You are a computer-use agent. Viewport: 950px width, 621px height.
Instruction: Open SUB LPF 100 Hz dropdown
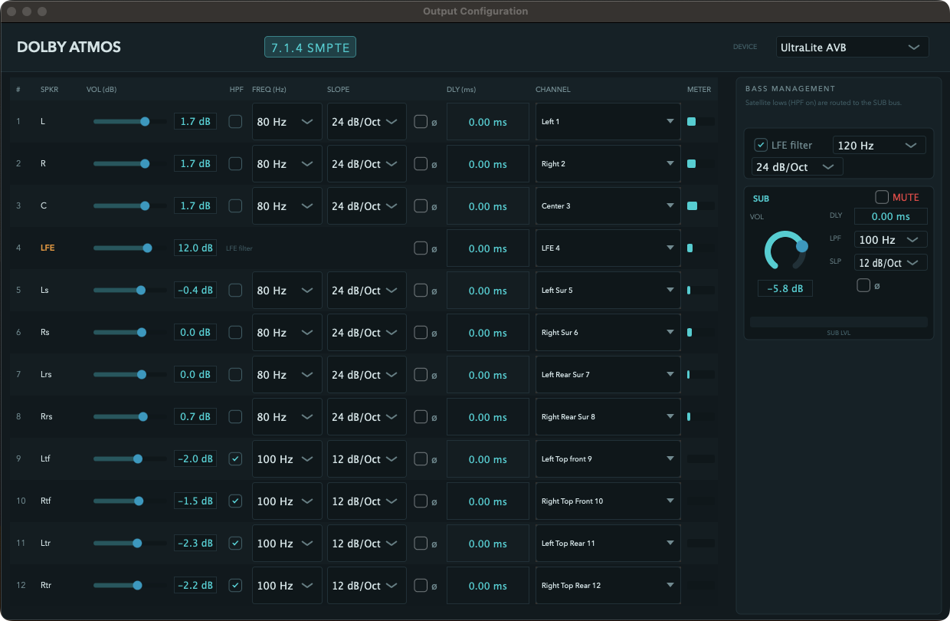[890, 239]
